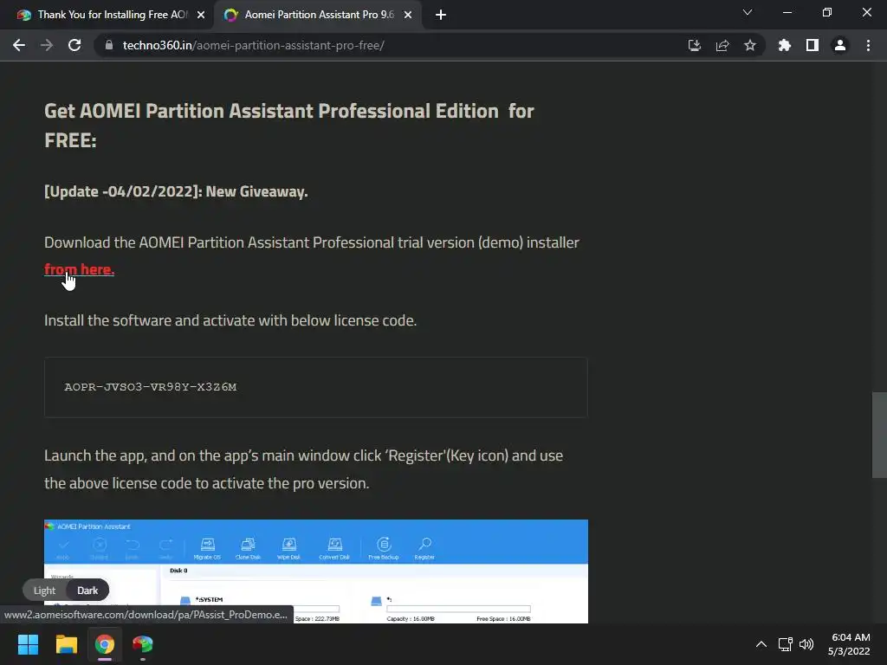The image size is (887, 665).
Task: Click the 'Get AOMEI Partition Assistant Professional Edition' heading
Action: [x=289, y=126]
